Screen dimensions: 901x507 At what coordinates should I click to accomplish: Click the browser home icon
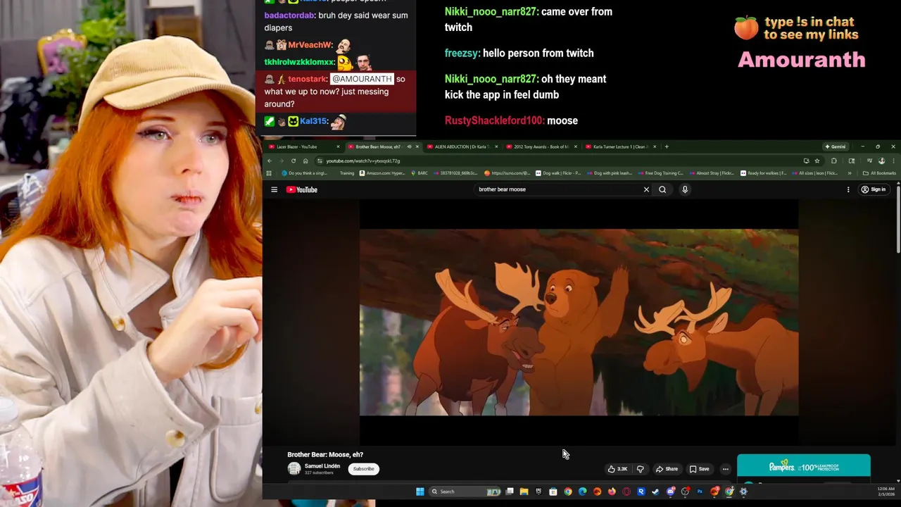click(x=305, y=161)
